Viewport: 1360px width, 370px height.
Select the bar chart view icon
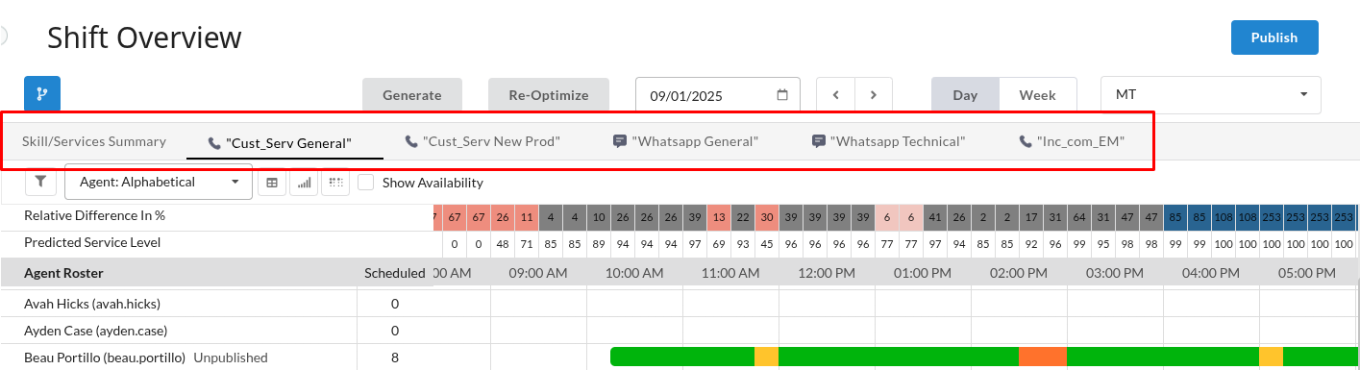coord(304,183)
